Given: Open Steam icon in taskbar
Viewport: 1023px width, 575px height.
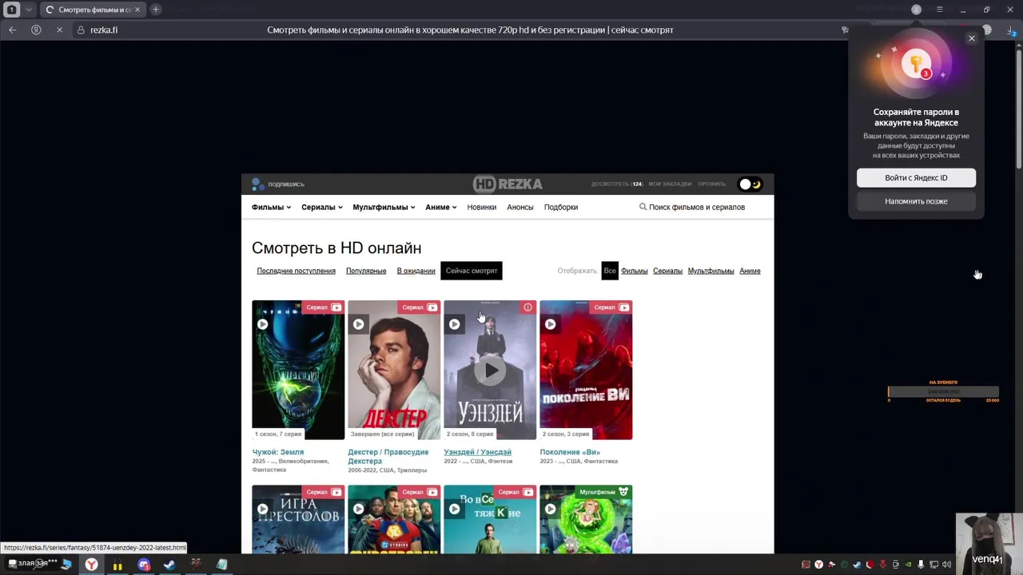Looking at the screenshot, I should tap(169, 565).
